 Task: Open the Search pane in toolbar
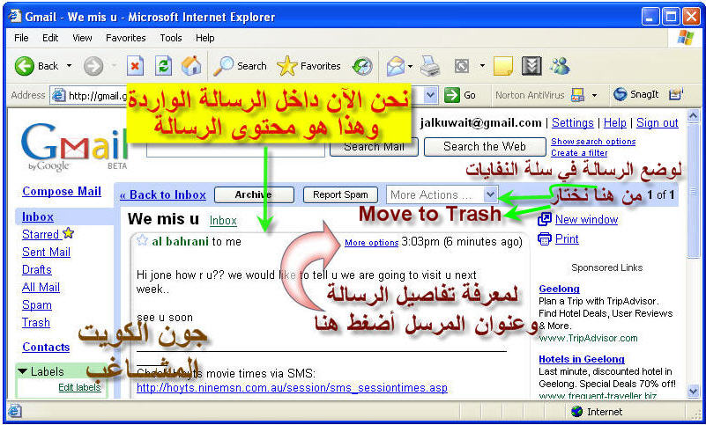pyautogui.click(x=240, y=66)
